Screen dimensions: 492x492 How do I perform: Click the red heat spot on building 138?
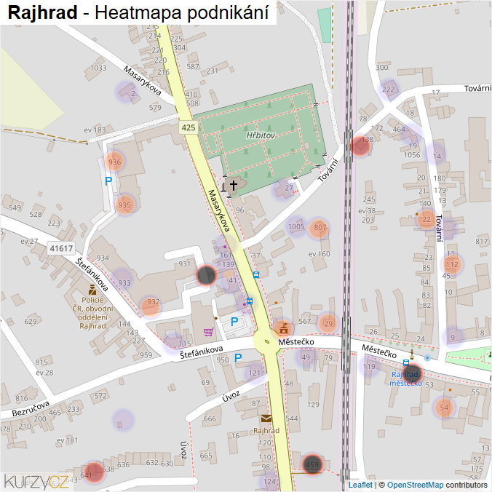(x=360, y=146)
